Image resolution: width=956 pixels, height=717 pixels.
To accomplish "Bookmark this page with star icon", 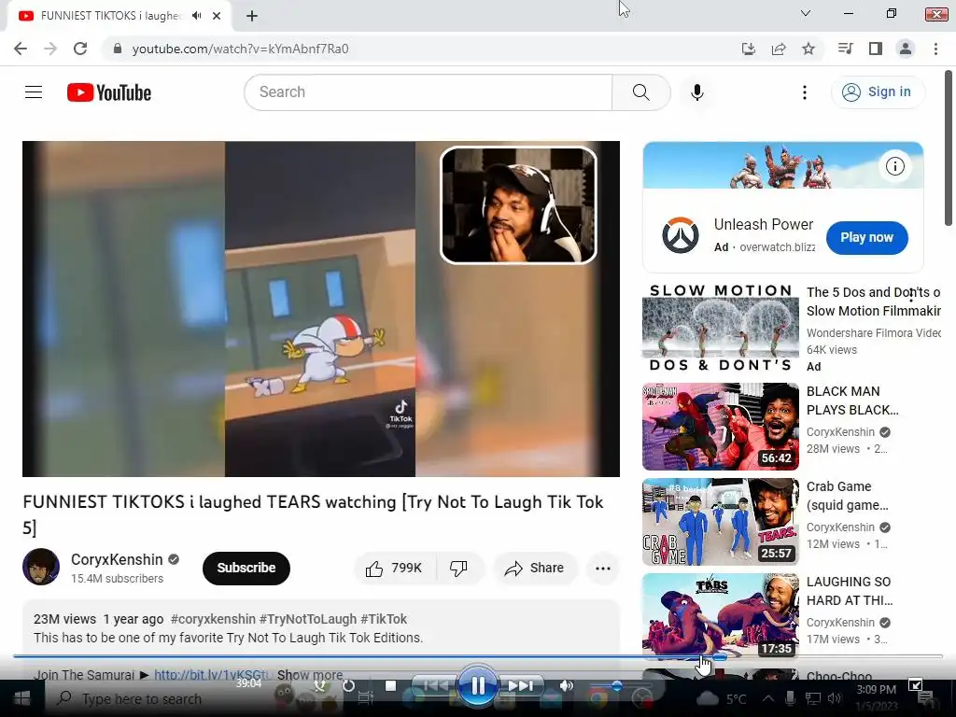I will pos(808,49).
